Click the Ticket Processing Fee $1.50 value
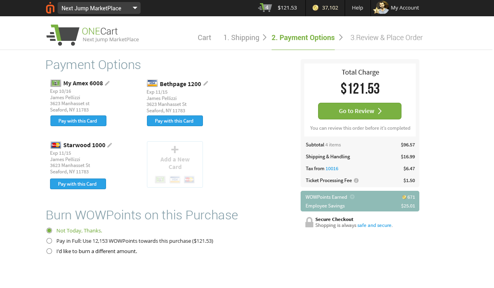Screen dimensions: 494x288 pyautogui.click(x=409, y=180)
